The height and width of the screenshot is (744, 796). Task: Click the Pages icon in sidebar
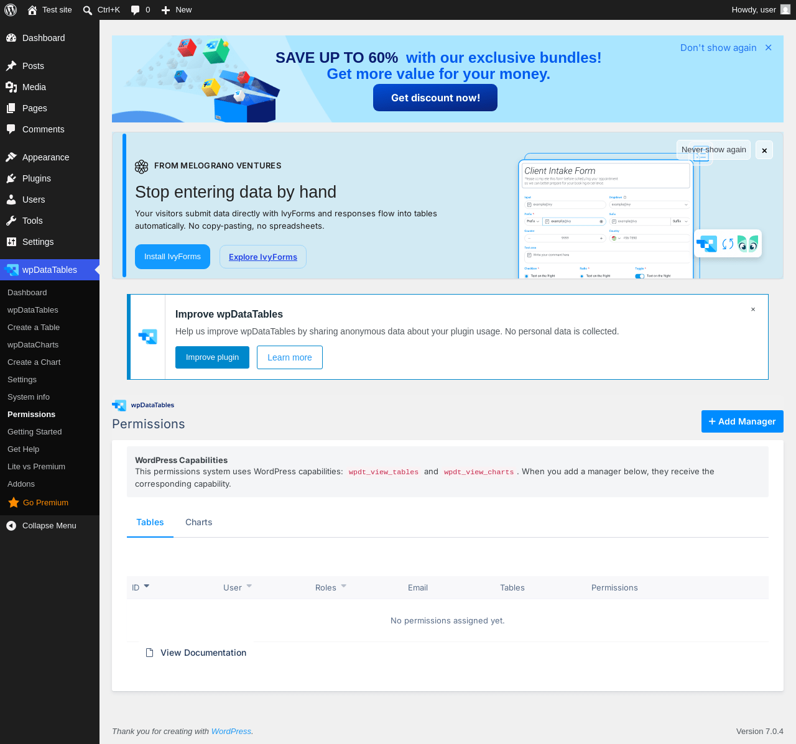pos(11,108)
